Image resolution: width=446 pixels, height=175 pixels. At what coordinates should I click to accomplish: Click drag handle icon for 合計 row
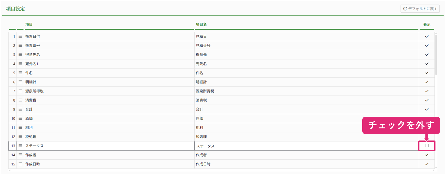(x=20, y=109)
